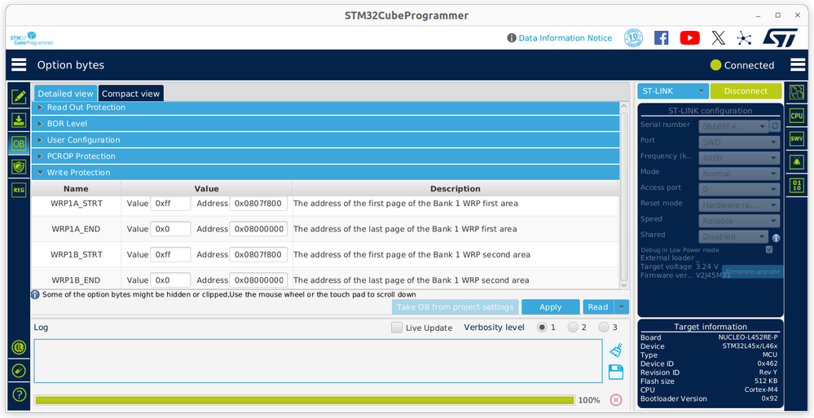Open the Serial number dropdown

coord(733,126)
